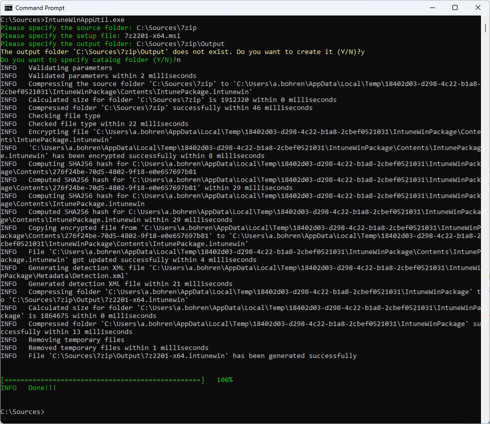Click 'Copying encrypted file from' line

pyautogui.click(x=241, y=235)
